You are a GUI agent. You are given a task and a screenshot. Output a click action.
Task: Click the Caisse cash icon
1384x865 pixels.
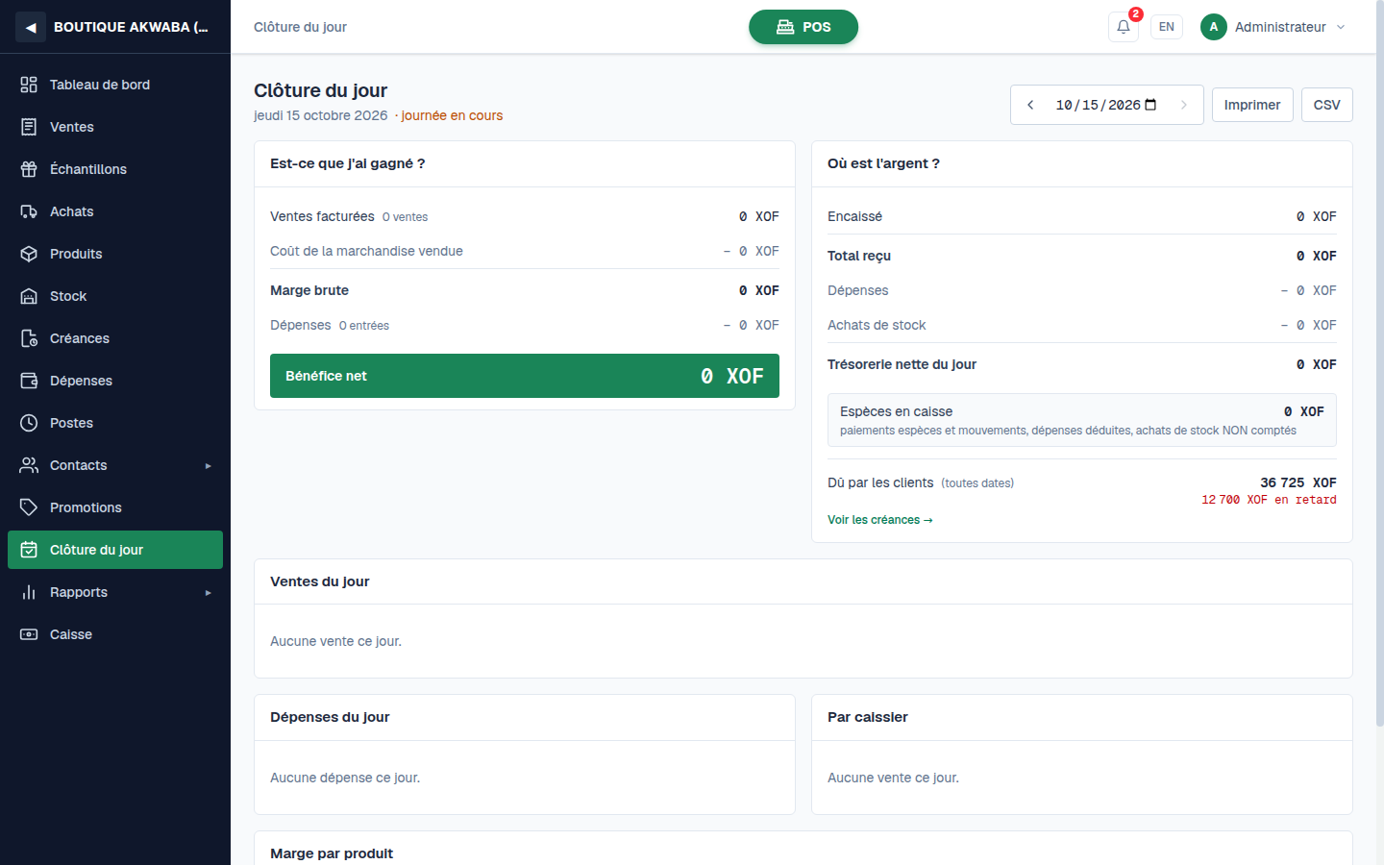[29, 634]
